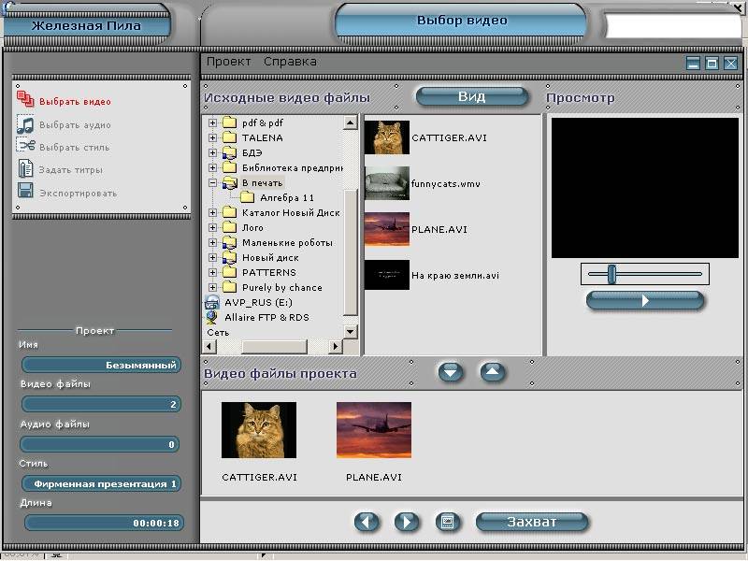This screenshot has width=748, height=561.
Task: Collapse the В печать folder
Action: pyautogui.click(x=212, y=182)
